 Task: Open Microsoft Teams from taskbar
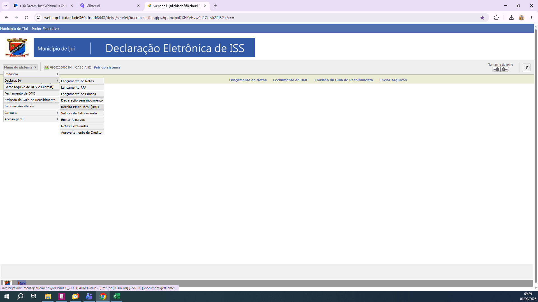(89, 296)
